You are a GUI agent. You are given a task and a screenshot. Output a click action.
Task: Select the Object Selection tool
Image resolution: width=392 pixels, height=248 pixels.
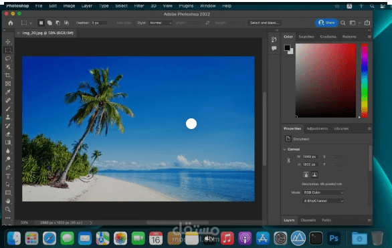8,67
